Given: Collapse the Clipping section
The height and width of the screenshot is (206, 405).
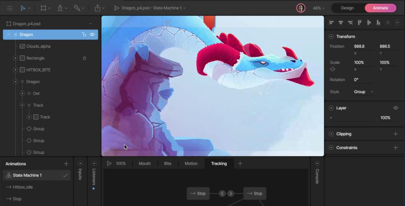Looking at the screenshot, I should [331, 134].
